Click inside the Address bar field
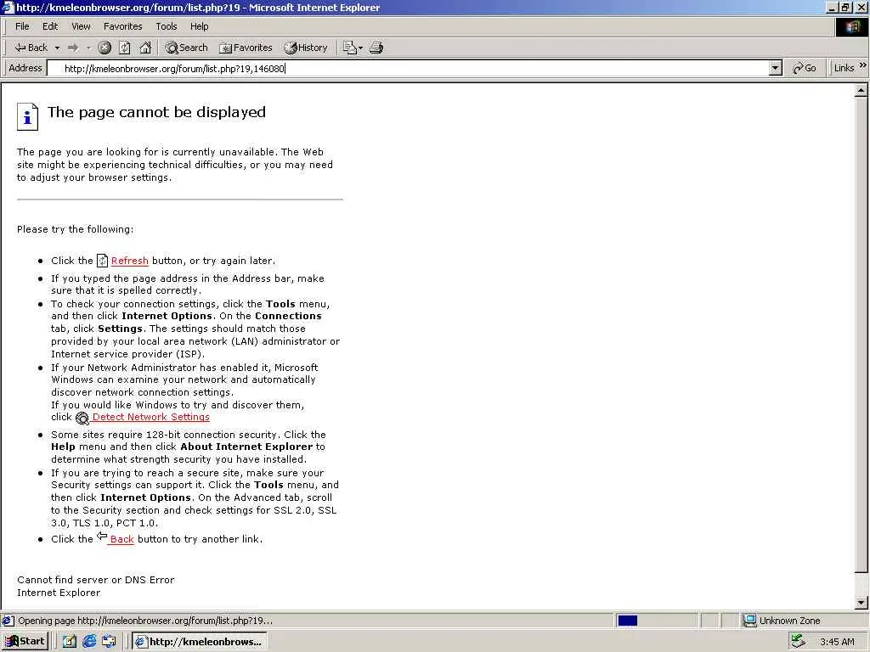 [410, 69]
